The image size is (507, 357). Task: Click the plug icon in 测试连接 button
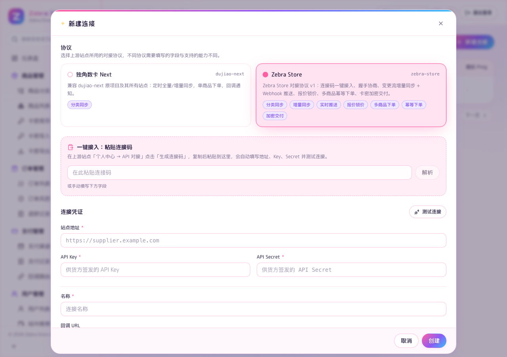click(417, 212)
